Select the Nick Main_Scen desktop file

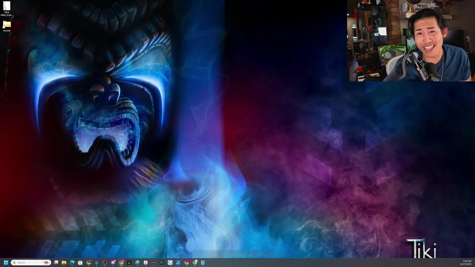[x=7, y=9]
